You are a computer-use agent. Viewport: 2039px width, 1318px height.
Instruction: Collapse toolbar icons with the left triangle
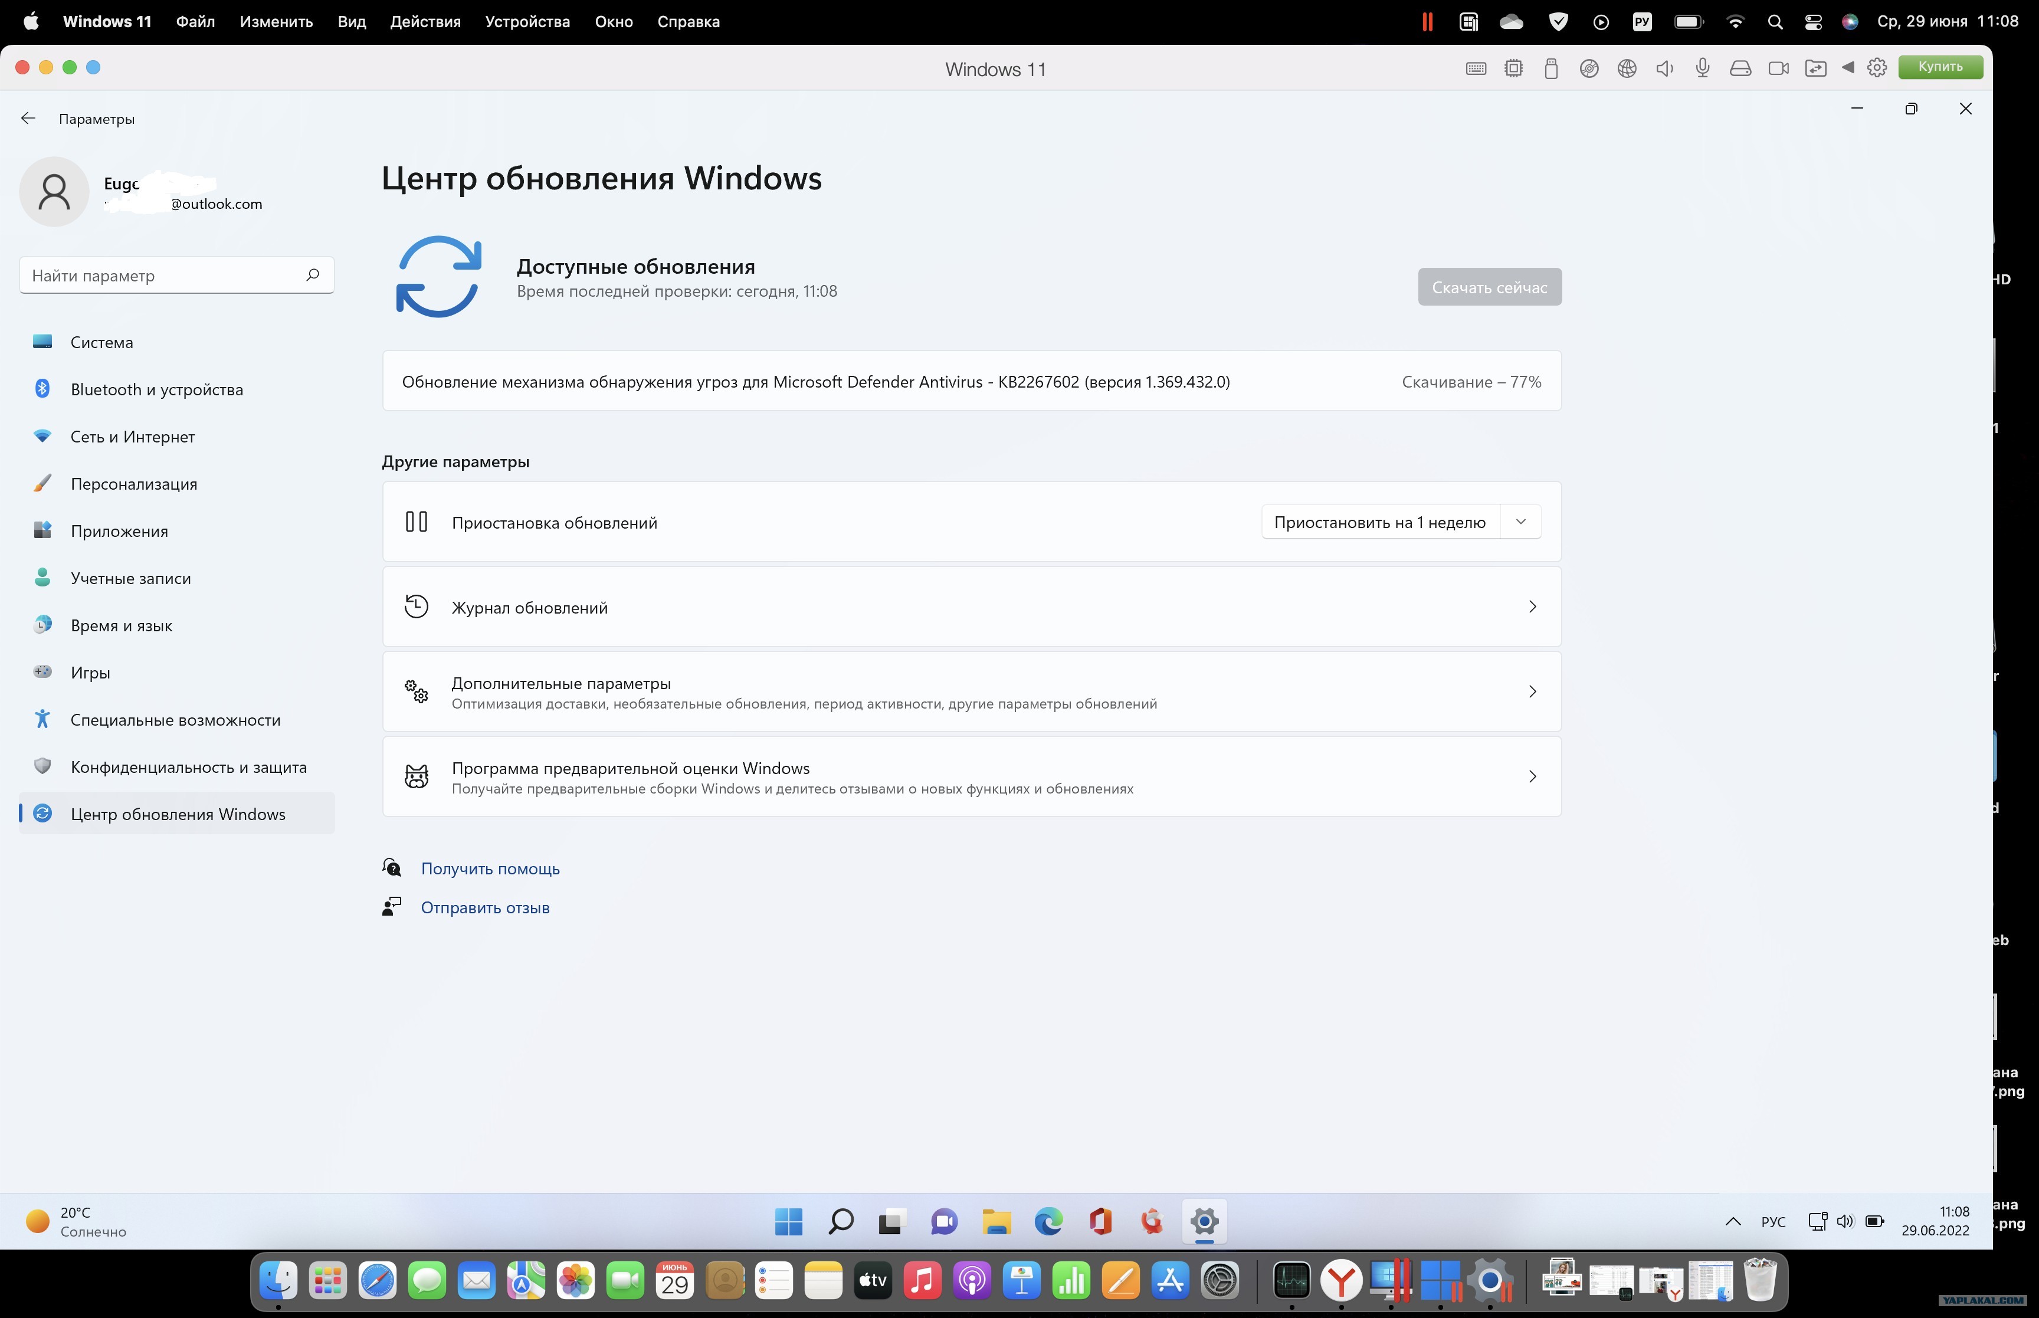[1848, 68]
